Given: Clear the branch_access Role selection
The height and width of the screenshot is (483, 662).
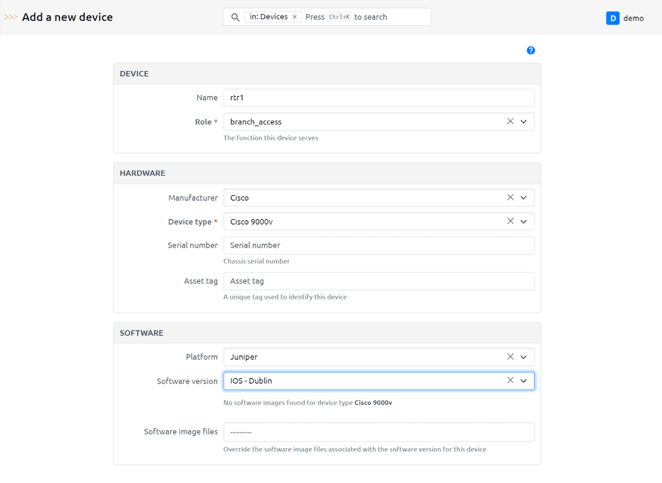Looking at the screenshot, I should (x=510, y=122).
